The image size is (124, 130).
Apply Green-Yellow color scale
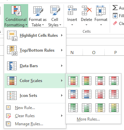(100, 108)
